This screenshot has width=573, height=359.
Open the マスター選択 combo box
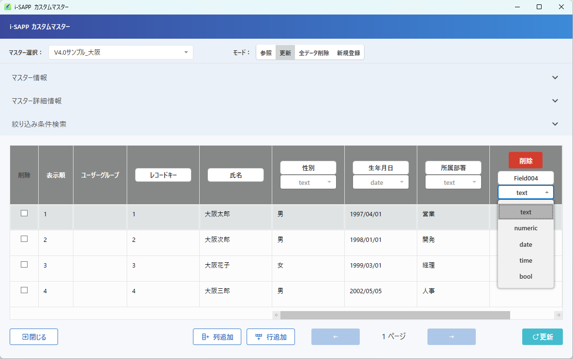click(x=120, y=52)
